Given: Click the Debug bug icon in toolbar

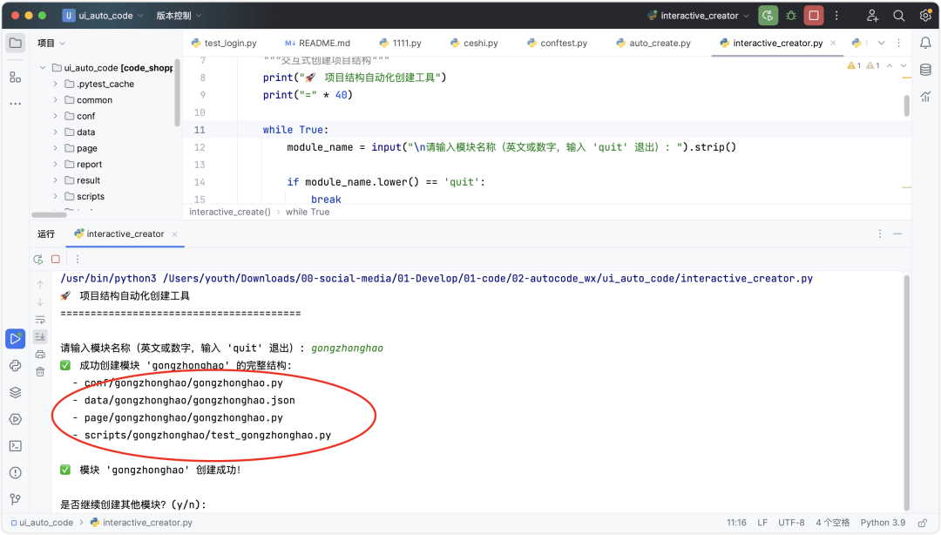Looking at the screenshot, I should coord(791,16).
